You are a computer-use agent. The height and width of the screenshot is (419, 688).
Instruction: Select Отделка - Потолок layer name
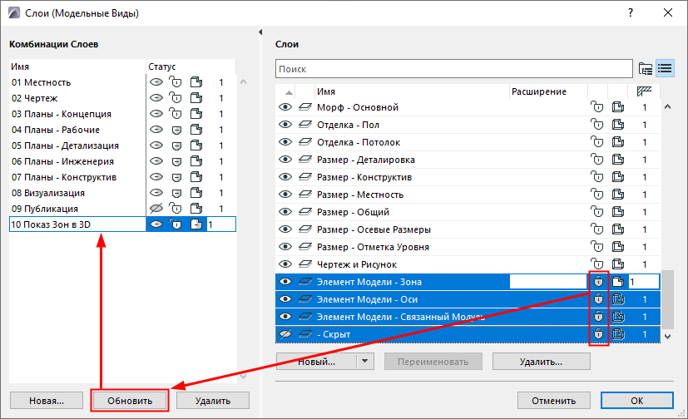(359, 142)
